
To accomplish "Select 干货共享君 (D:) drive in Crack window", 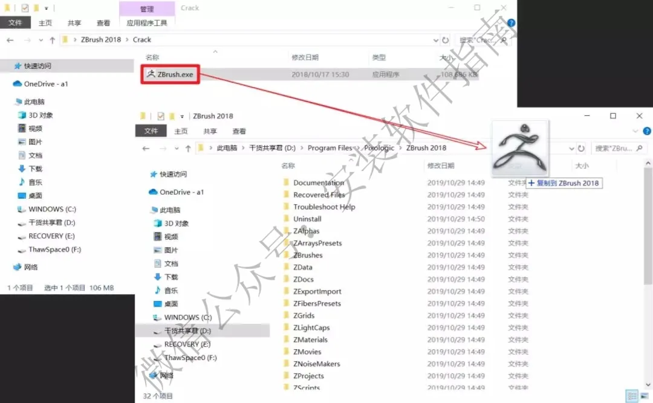I will click(x=47, y=222).
